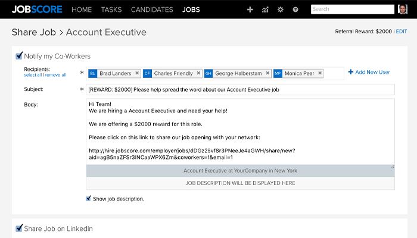The image size is (417, 238).
Task: Uncheck Notify my Co-Workers
Action: 19,55
